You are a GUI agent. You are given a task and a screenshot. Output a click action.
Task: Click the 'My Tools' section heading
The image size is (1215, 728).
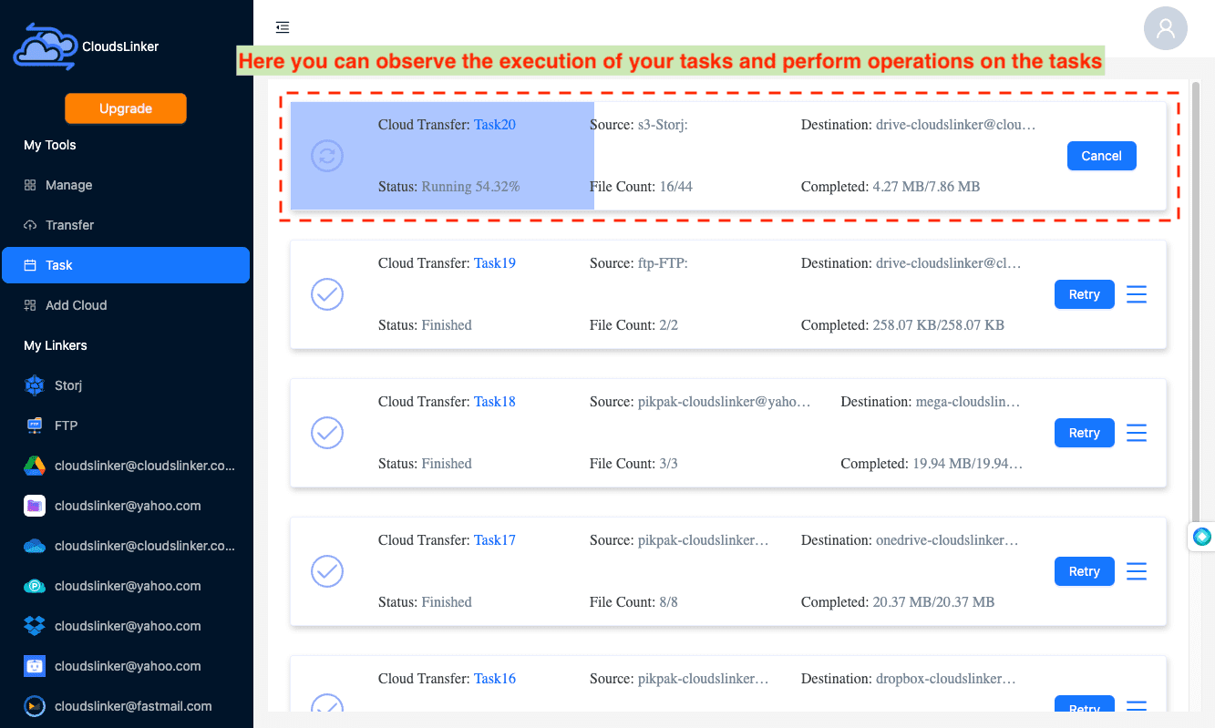pos(50,145)
